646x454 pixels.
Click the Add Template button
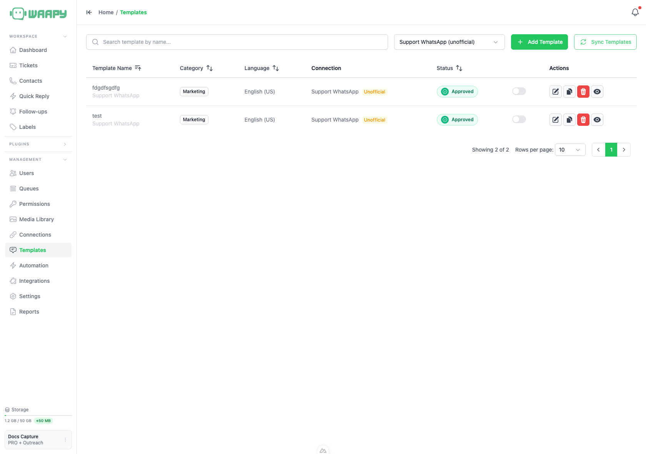coord(539,42)
